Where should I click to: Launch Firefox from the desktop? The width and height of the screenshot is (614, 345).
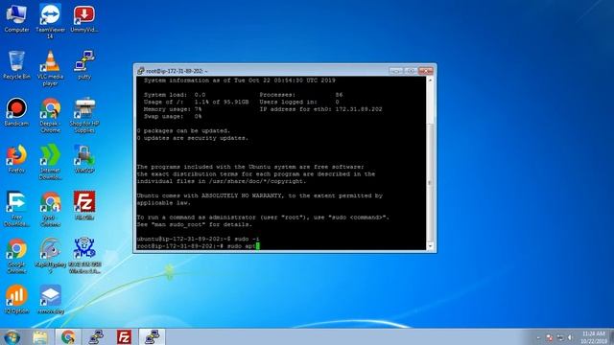tap(16, 159)
